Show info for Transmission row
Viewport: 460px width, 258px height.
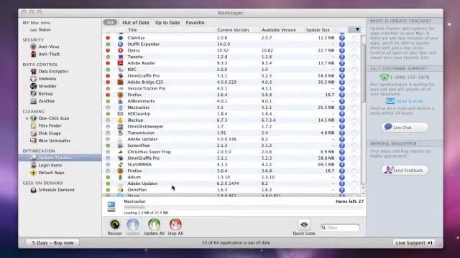(342, 133)
